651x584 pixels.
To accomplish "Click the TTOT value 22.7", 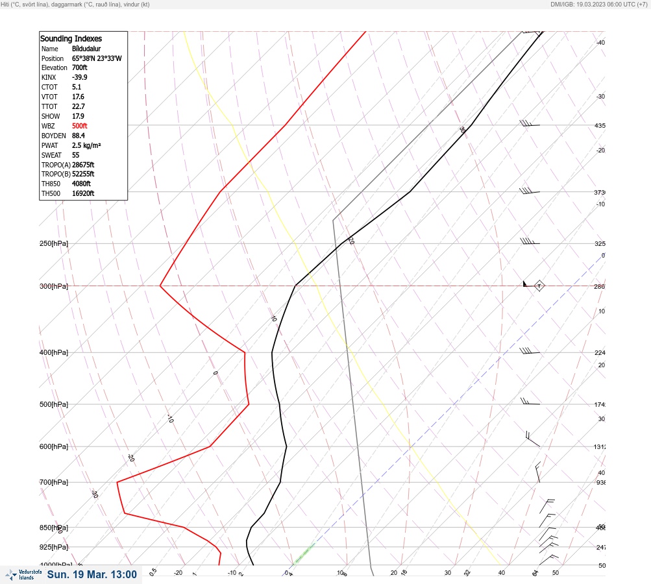I will (x=79, y=106).
